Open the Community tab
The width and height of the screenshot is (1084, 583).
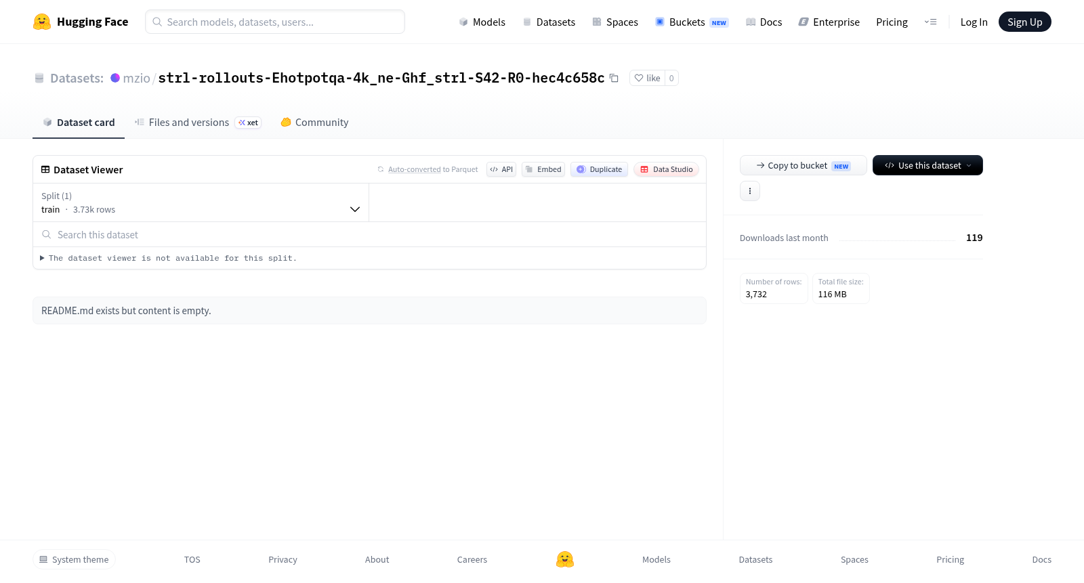click(314, 123)
